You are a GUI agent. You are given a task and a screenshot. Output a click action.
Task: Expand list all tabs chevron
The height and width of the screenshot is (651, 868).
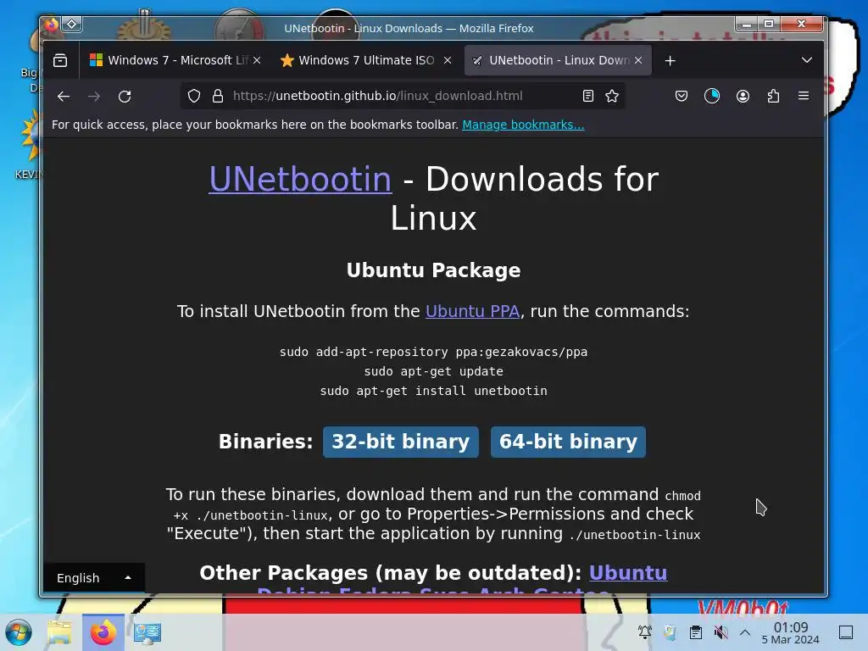[807, 60]
